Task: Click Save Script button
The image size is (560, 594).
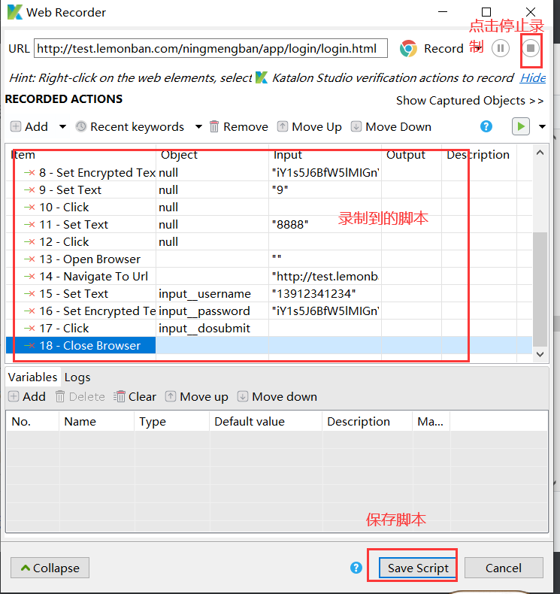Action: click(x=418, y=568)
